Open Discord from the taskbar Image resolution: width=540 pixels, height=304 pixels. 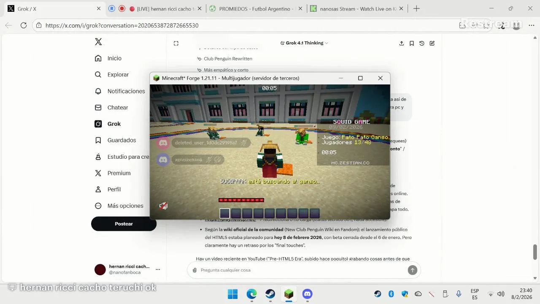point(307,294)
